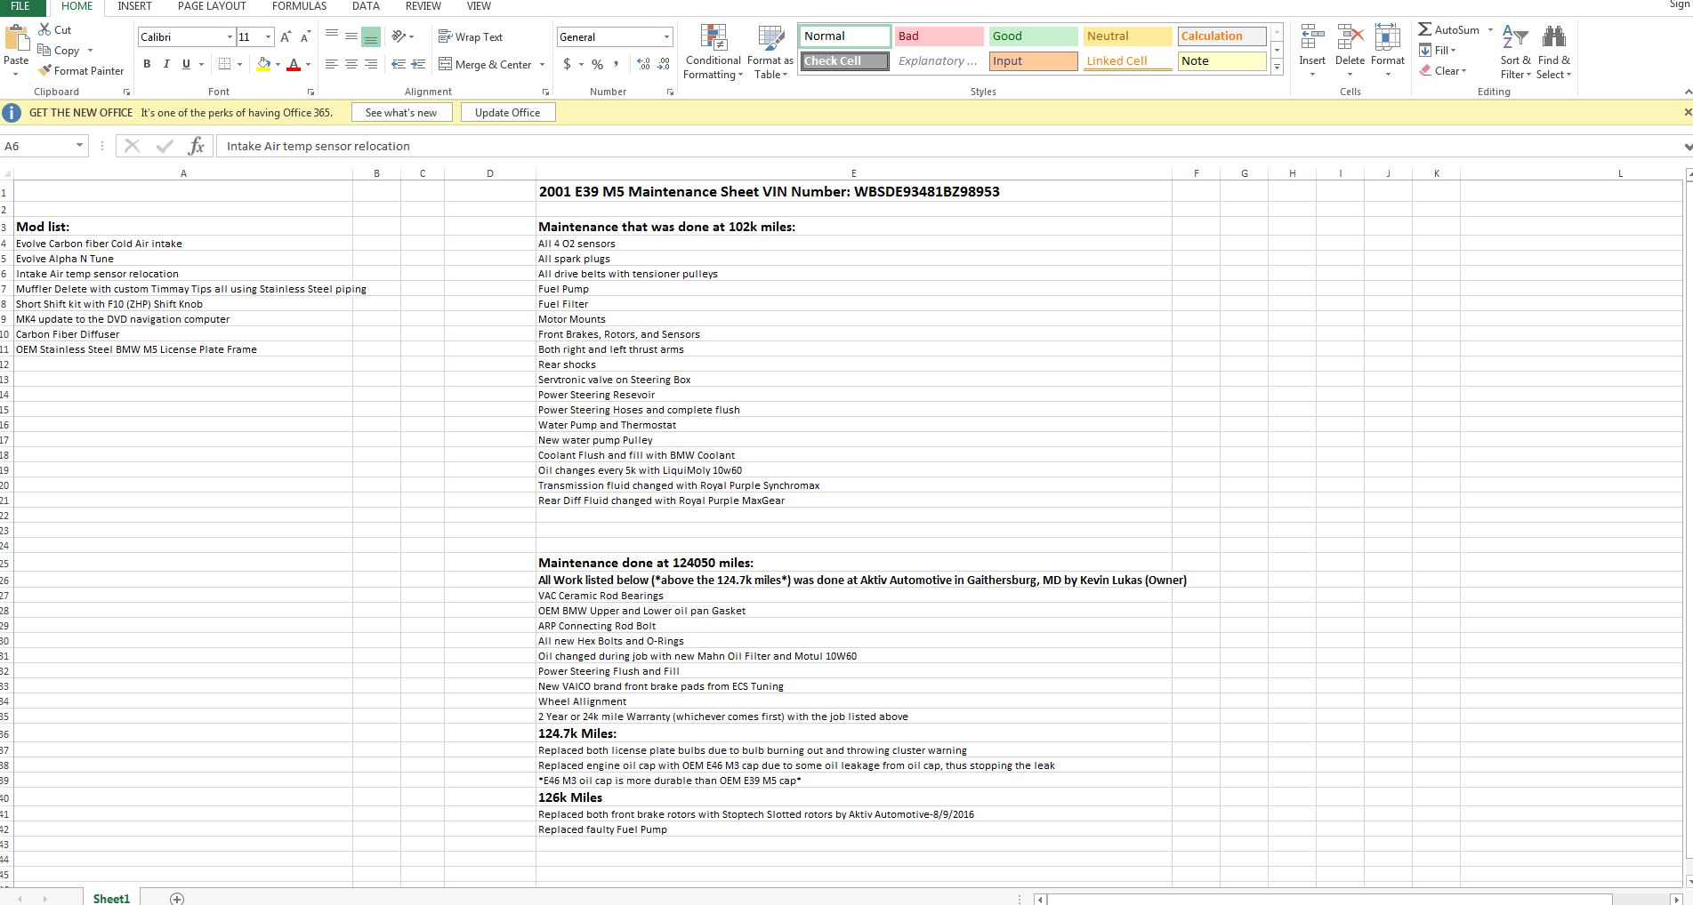Increase decimal places
Image resolution: width=1693 pixels, height=905 pixels.
pyautogui.click(x=644, y=64)
